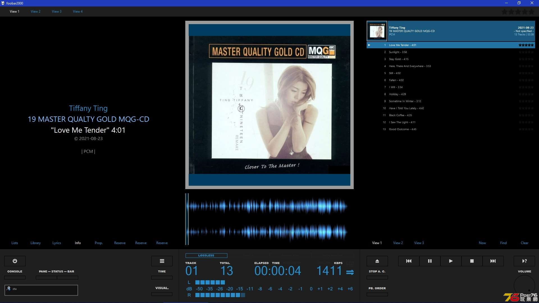The image size is (539, 303).
Task: Click the power button above CONSOLE
Action: 15,261
